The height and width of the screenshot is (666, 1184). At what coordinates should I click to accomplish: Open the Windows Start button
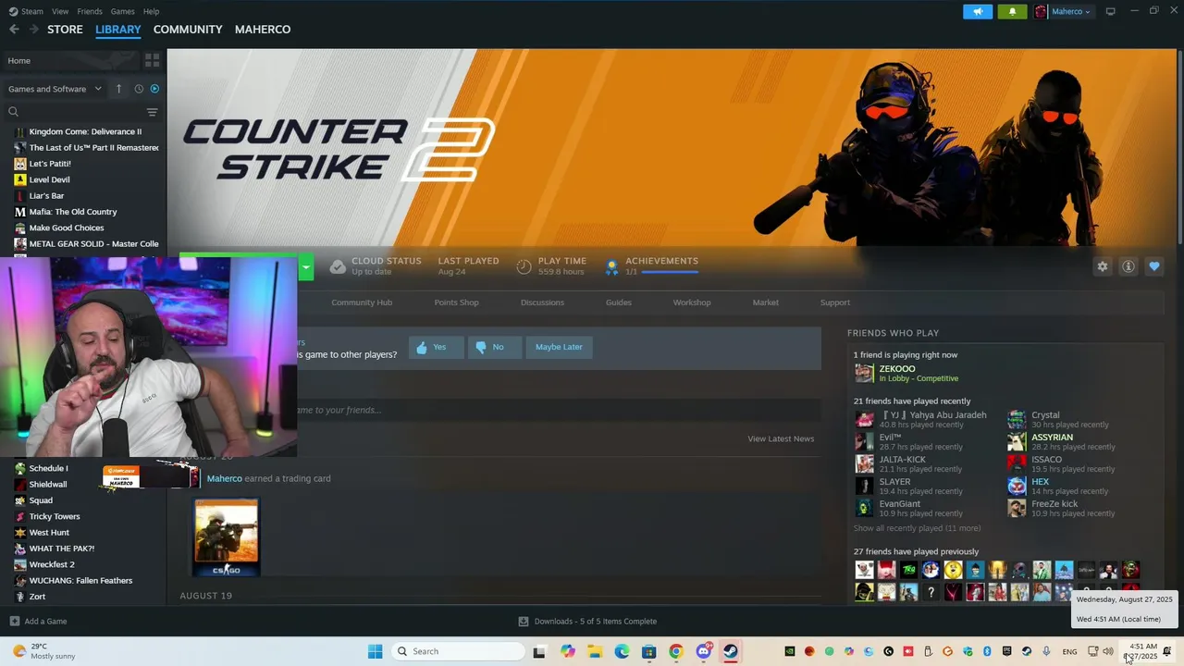coord(375,651)
